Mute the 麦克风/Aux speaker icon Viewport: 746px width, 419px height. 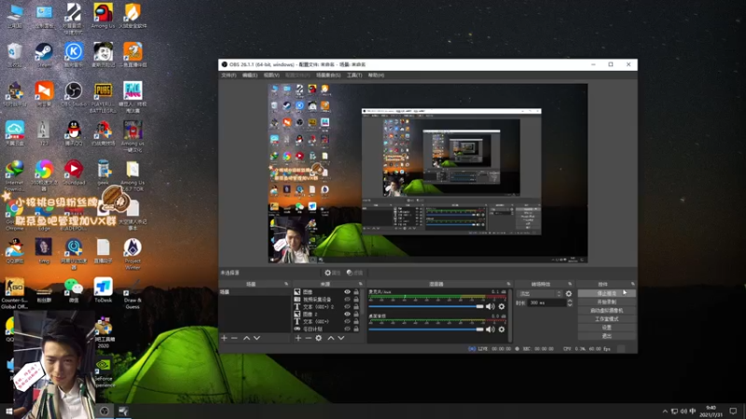[x=490, y=306]
